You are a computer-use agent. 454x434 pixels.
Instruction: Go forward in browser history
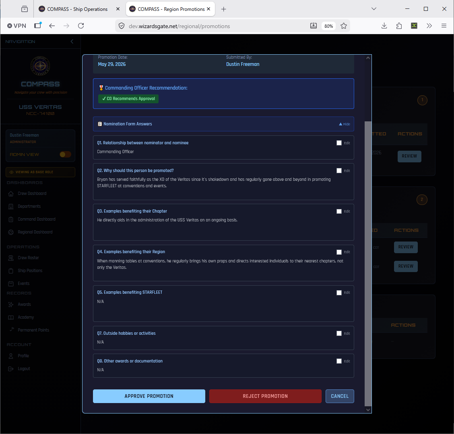click(x=66, y=26)
